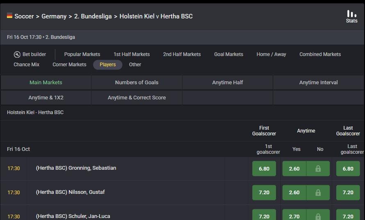Click the Bet builder label
The height and width of the screenshot is (220, 365).
tap(34, 54)
